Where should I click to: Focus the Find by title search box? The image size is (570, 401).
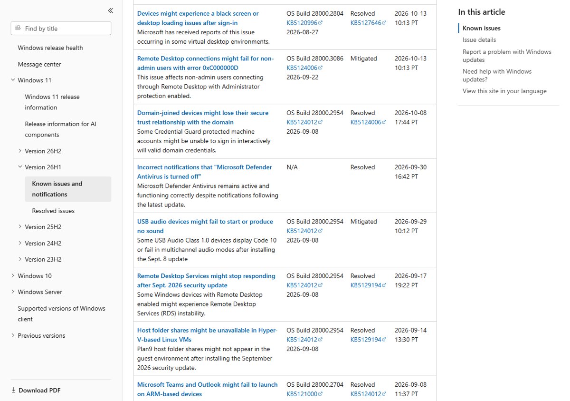[x=61, y=29]
